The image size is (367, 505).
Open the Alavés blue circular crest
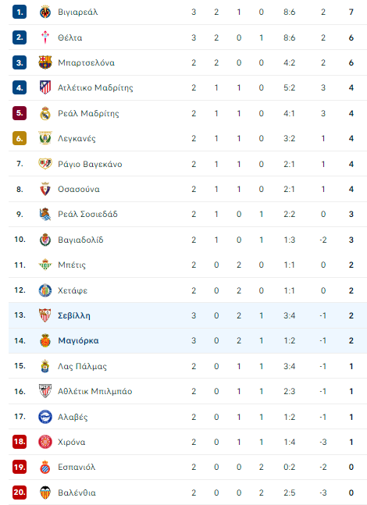(x=45, y=417)
